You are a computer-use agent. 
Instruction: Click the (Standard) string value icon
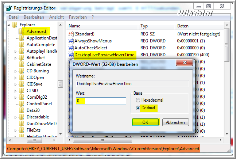71,34
